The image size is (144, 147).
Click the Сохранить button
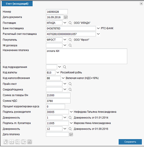click(130, 142)
